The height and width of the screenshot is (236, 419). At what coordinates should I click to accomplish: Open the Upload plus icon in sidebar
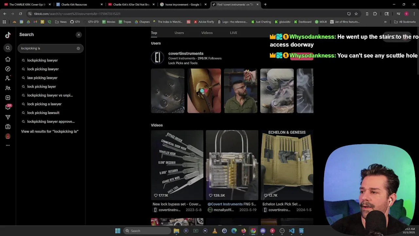click(x=8, y=98)
